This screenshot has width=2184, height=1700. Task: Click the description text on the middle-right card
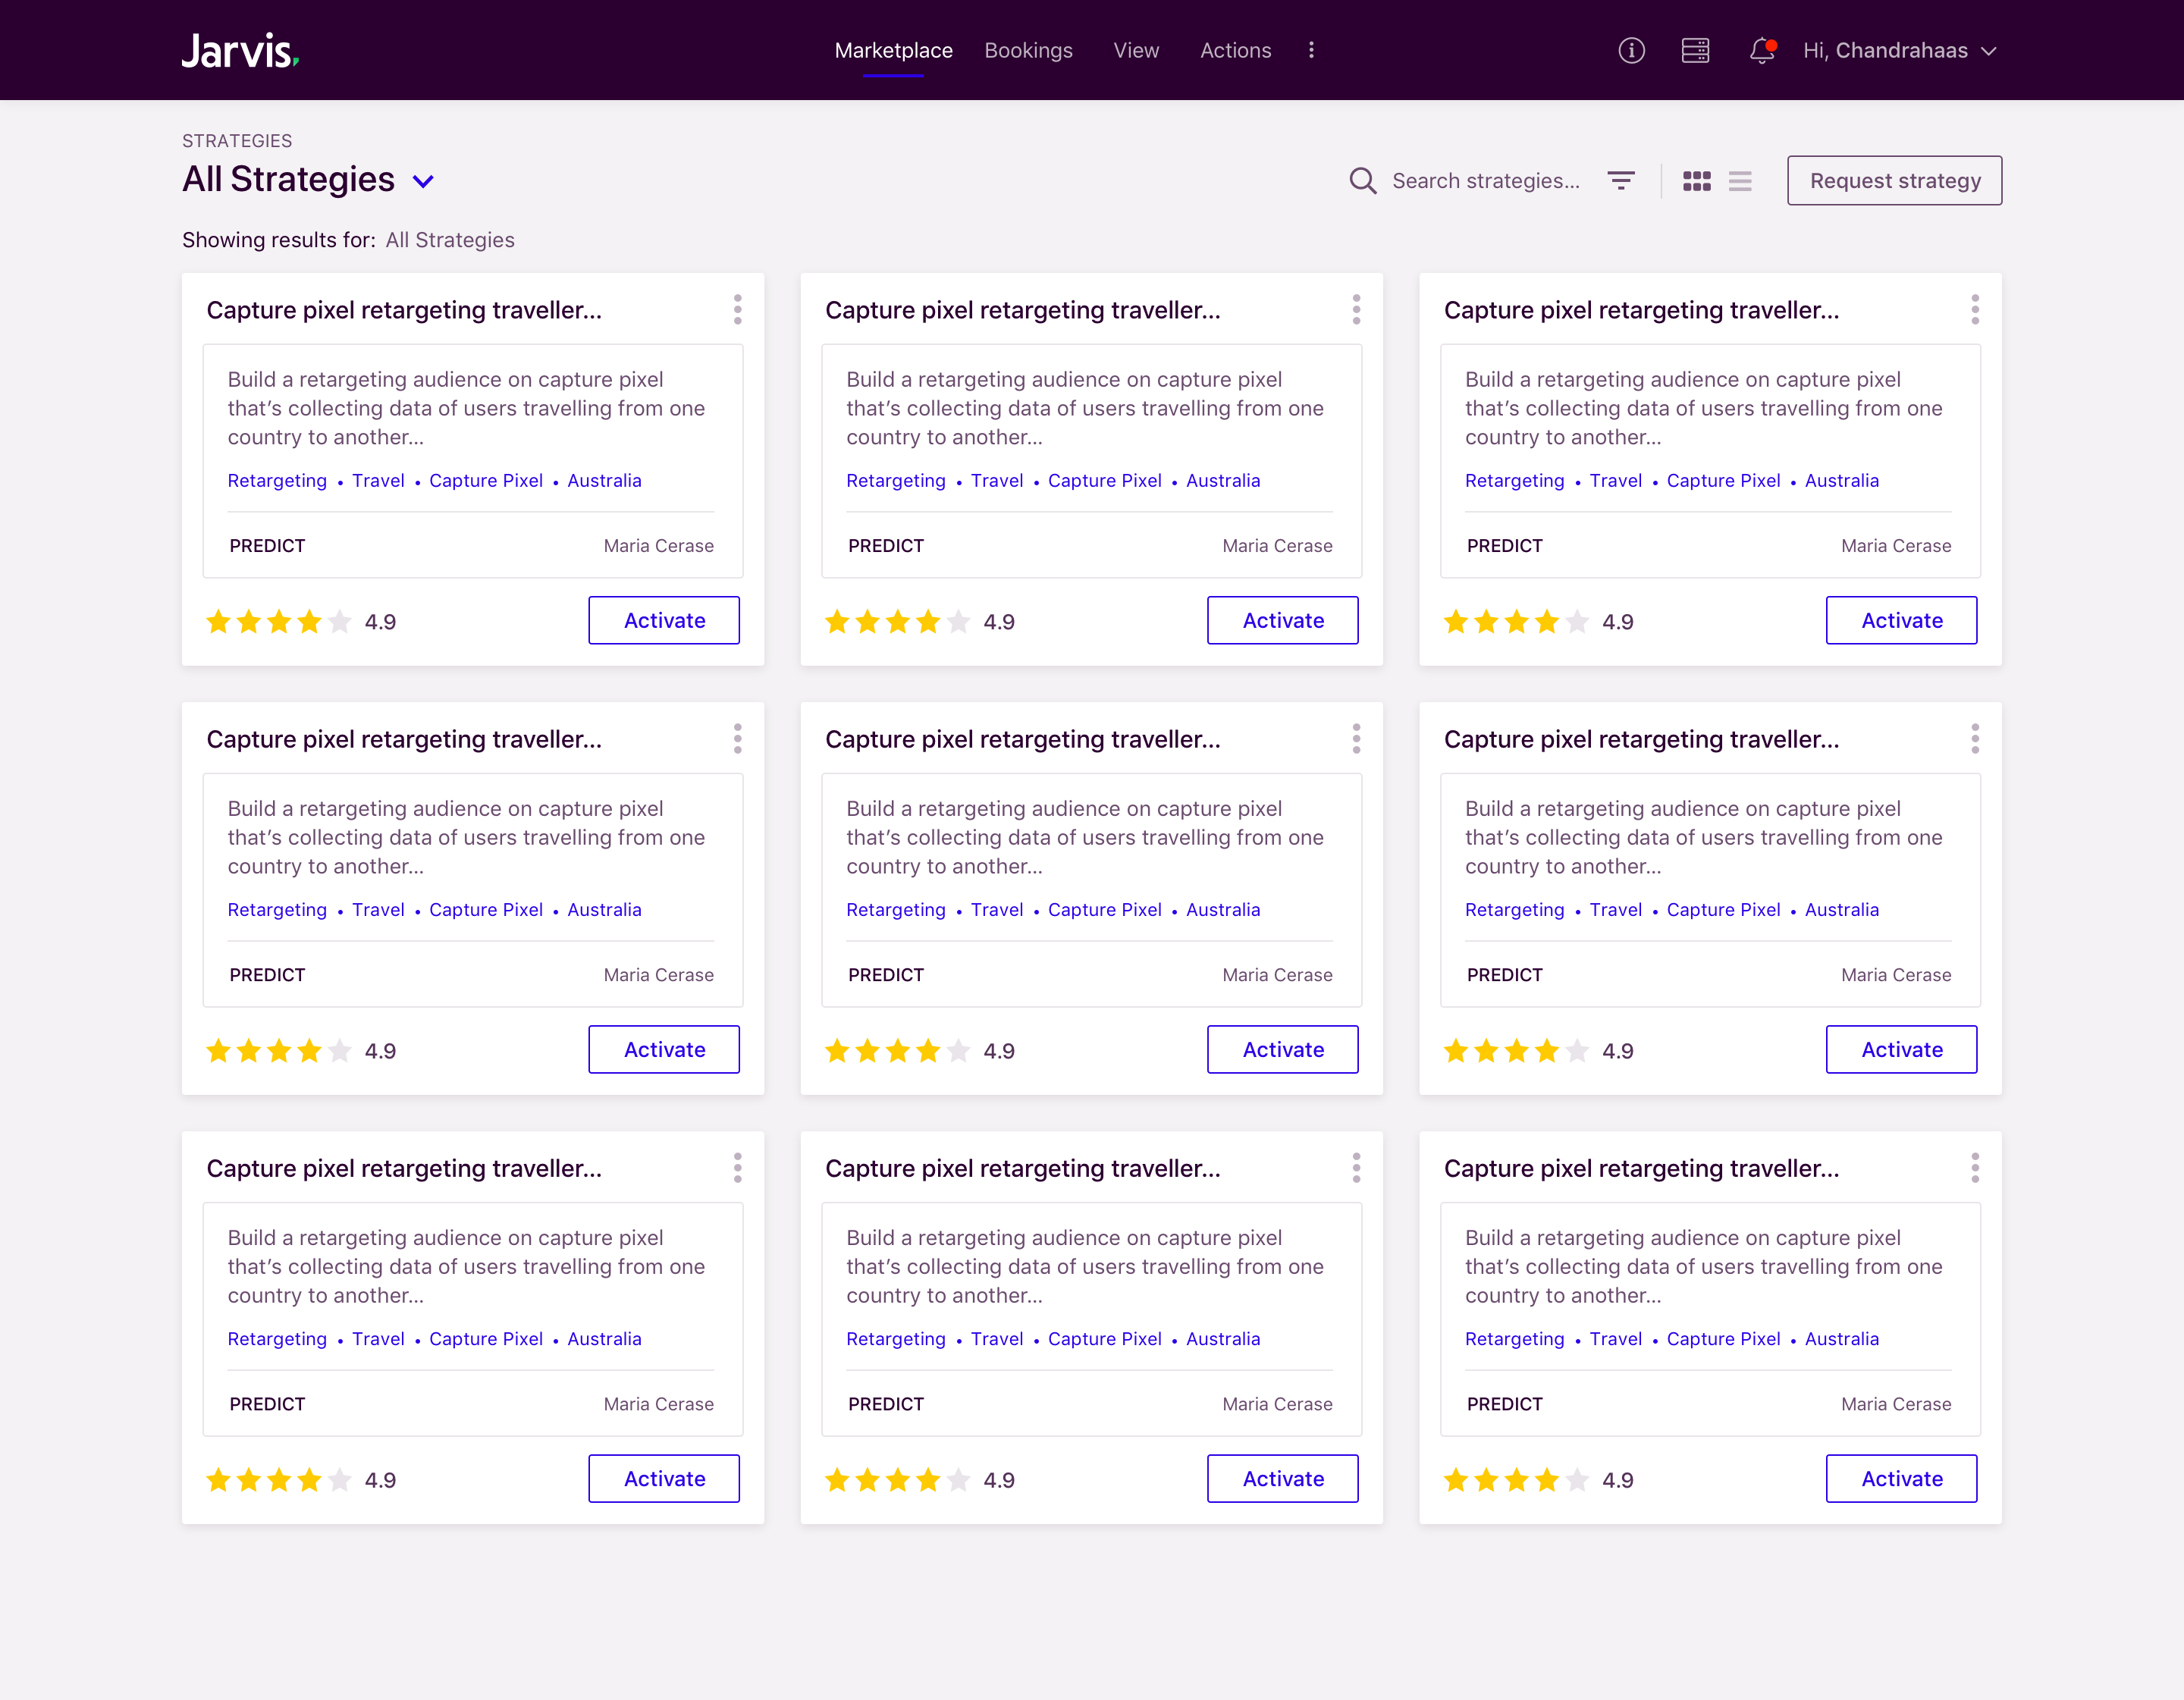click(1703, 837)
